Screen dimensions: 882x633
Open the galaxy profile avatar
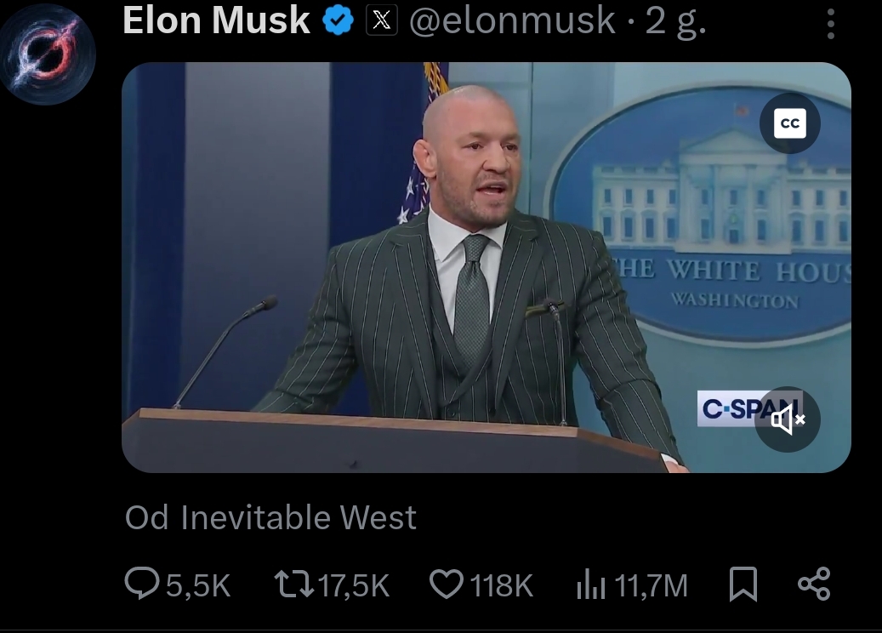coord(48,54)
